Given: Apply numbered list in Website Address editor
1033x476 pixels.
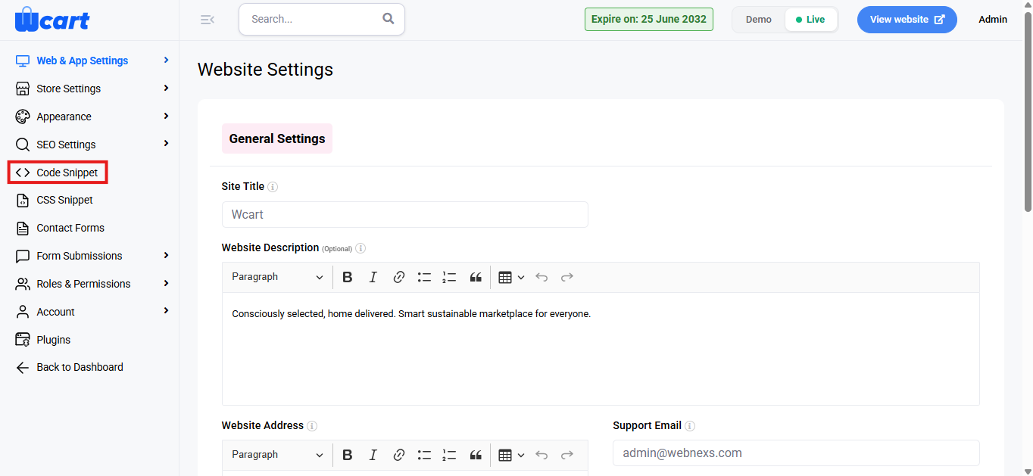Looking at the screenshot, I should tap(449, 455).
